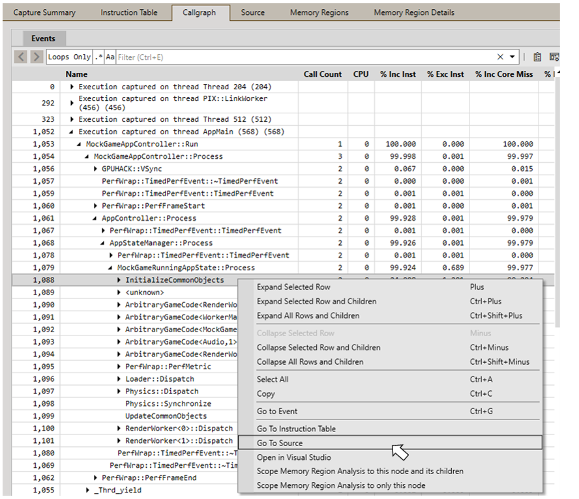Sort by the Name column header
This screenshot has width=579, height=499.
click(76, 74)
